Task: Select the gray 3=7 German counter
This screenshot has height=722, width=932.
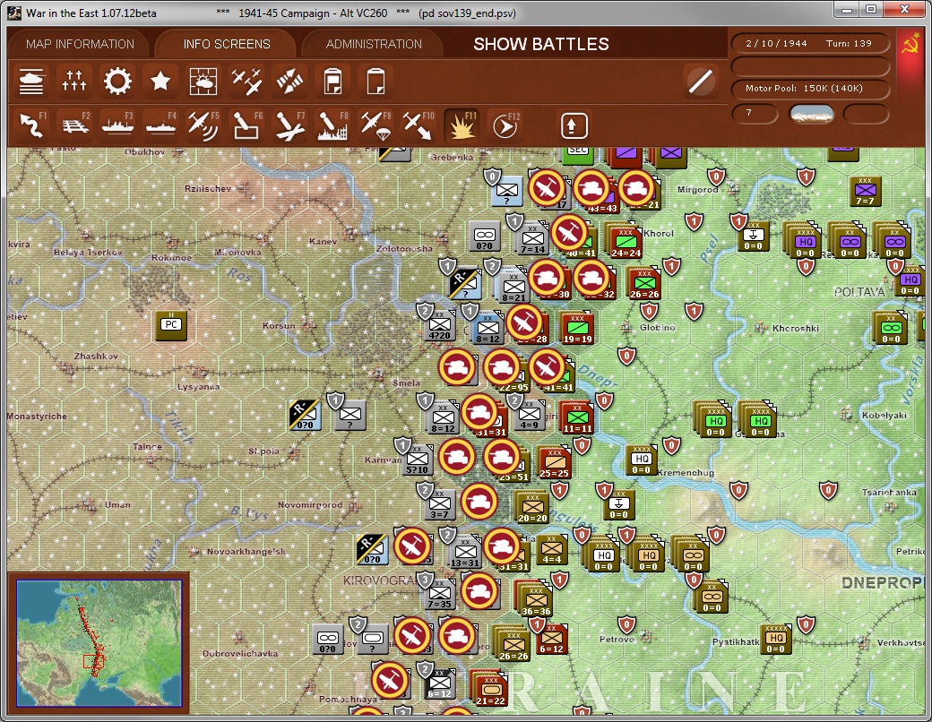Action: click(x=440, y=504)
